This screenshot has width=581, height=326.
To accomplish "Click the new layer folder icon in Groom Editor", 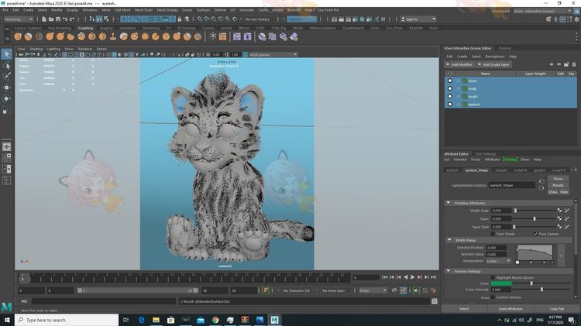I will [x=566, y=64].
